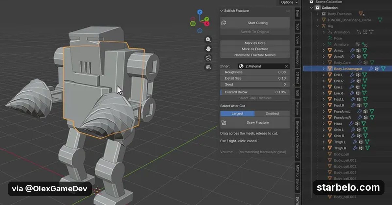392x205 pixels.
Task: Click the Seed number field
Action: click(x=255, y=84)
